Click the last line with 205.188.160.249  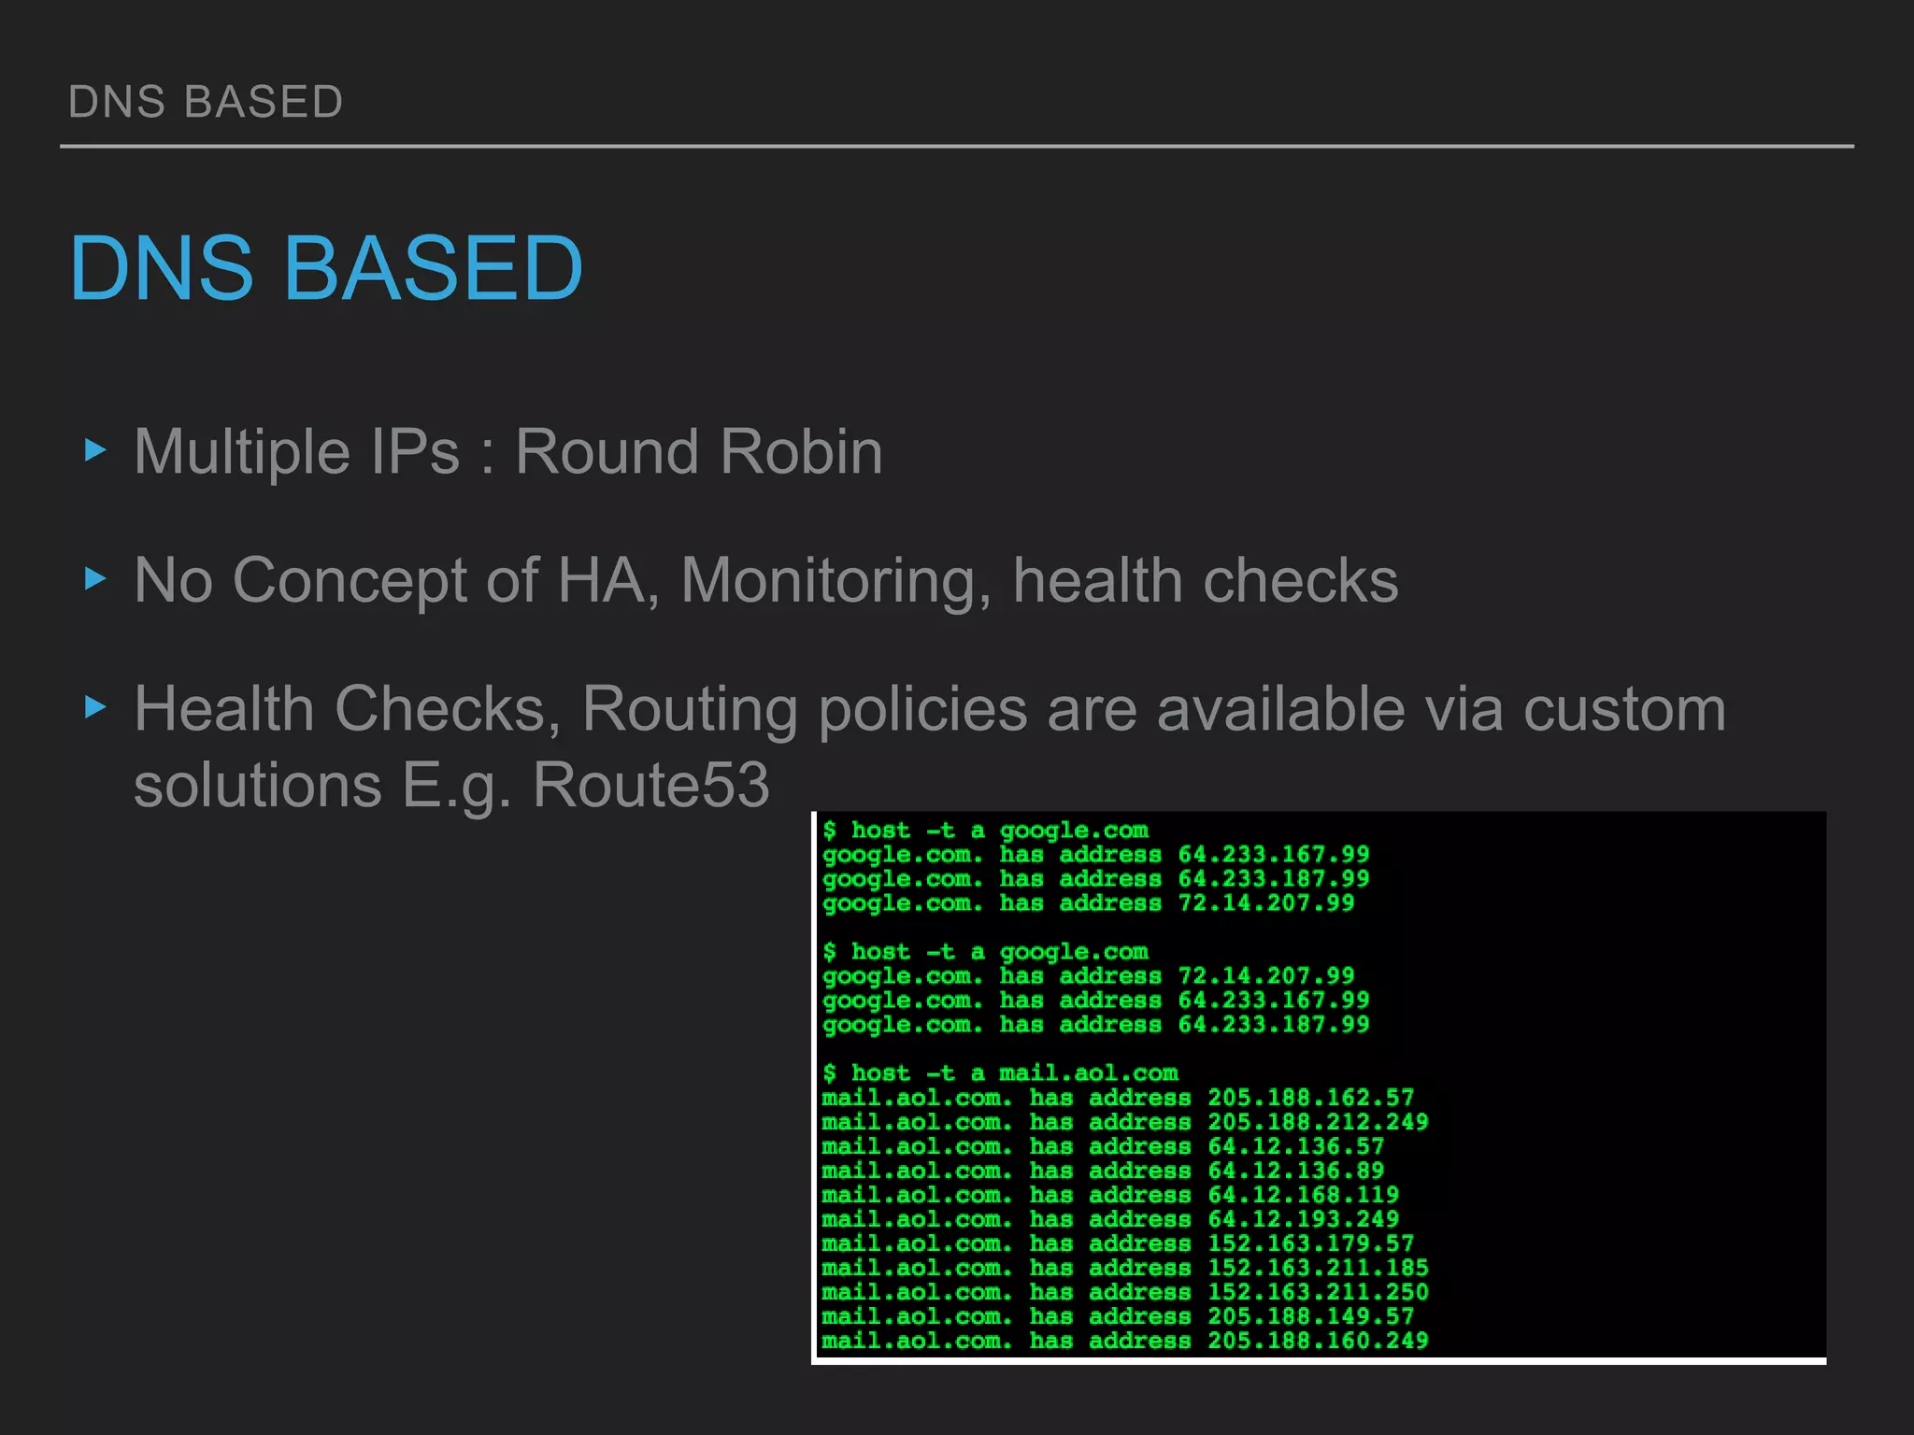tap(1318, 1340)
